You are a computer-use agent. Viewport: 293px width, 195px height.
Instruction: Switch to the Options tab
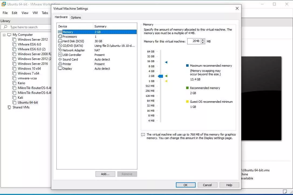(76, 17)
